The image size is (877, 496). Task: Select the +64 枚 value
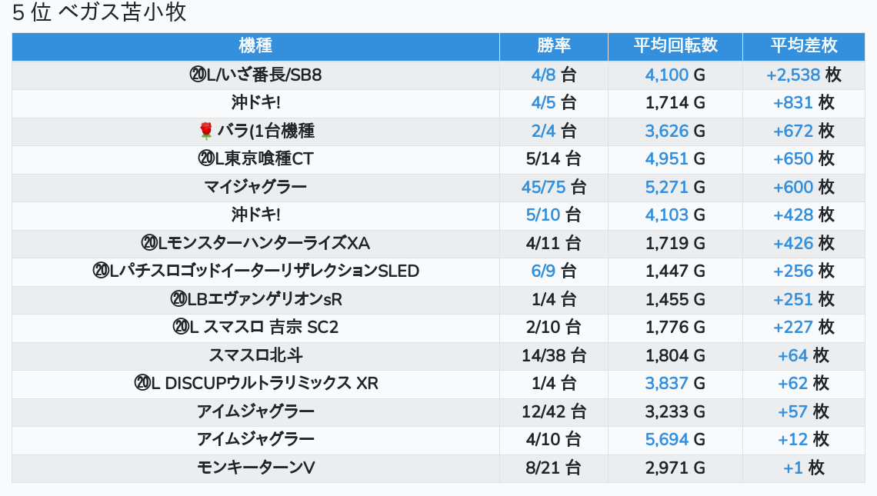coord(804,355)
